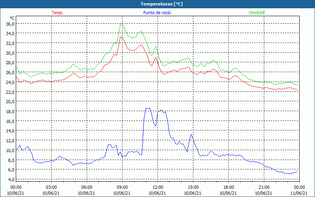Click the 12:00 time axis label
The height and width of the screenshot is (197, 315).
tap(158, 188)
